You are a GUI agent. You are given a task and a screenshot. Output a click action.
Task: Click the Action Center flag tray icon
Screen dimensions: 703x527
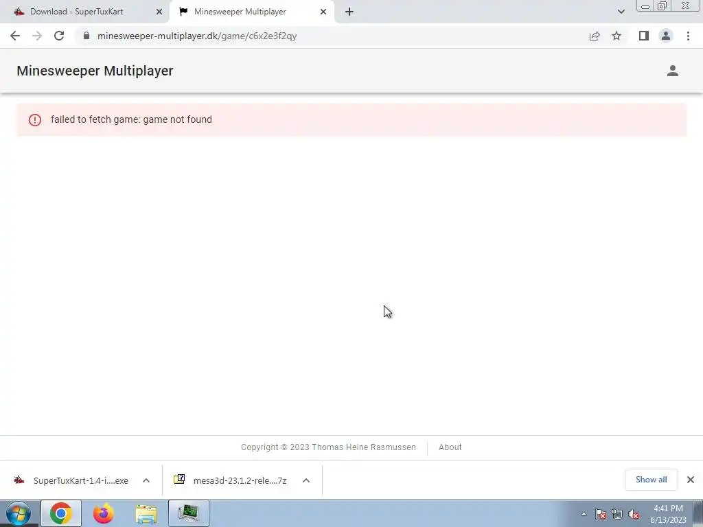[x=601, y=514]
